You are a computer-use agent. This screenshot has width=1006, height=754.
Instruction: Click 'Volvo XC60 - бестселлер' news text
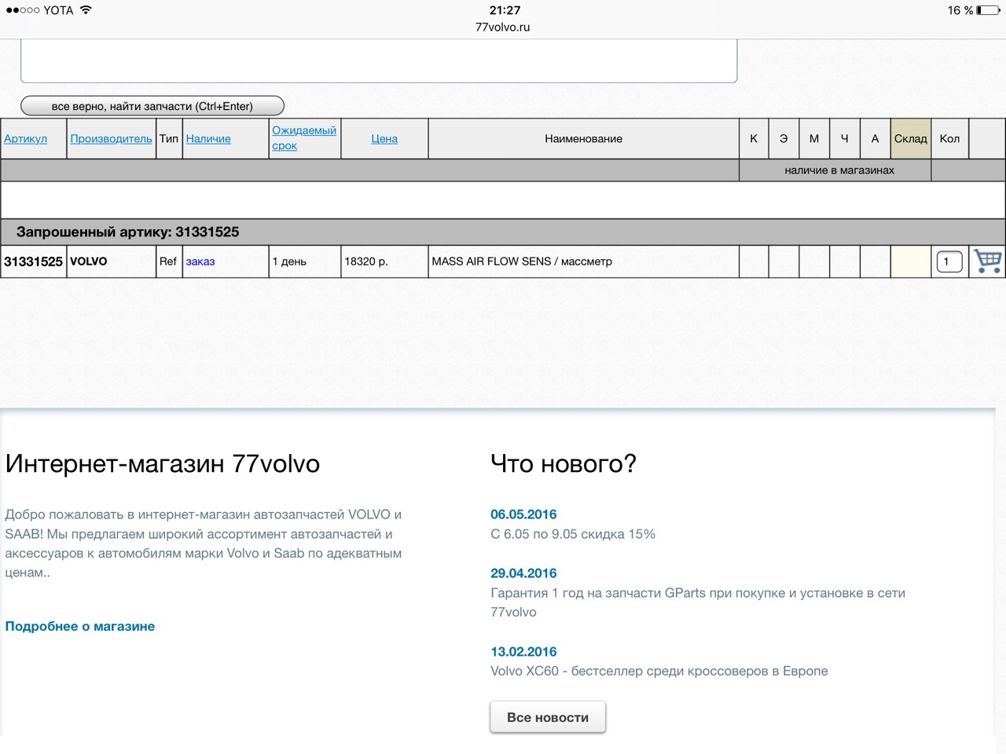[x=659, y=671]
